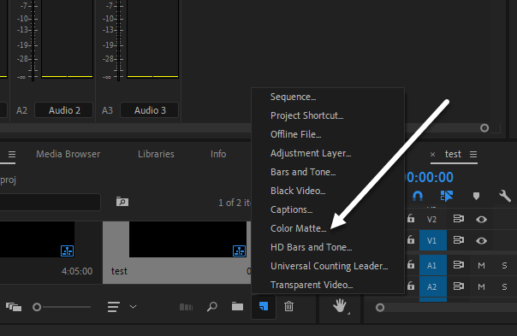Click the New Bin folder icon
The height and width of the screenshot is (336, 517).
pyautogui.click(x=237, y=307)
